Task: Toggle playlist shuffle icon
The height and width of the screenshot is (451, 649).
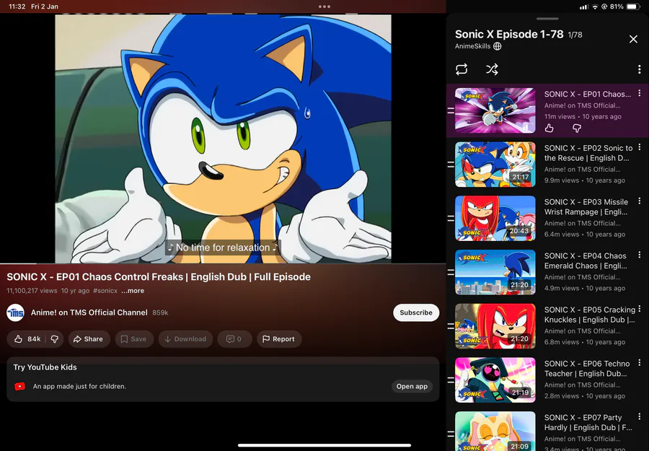Action: 492,69
